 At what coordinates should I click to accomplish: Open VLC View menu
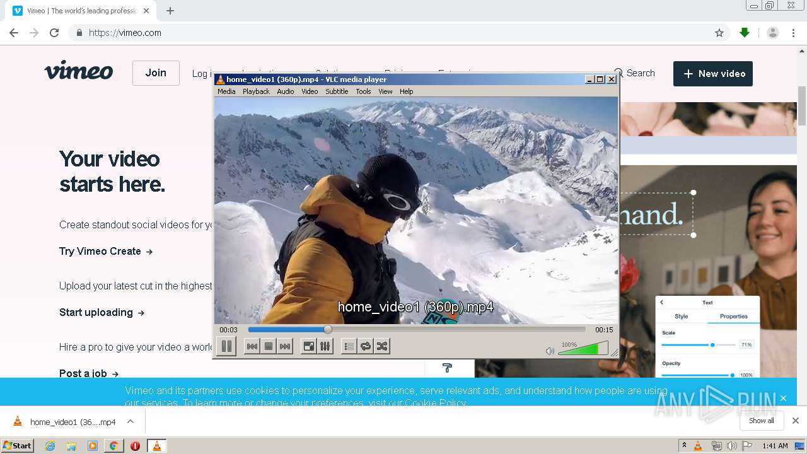(x=385, y=91)
